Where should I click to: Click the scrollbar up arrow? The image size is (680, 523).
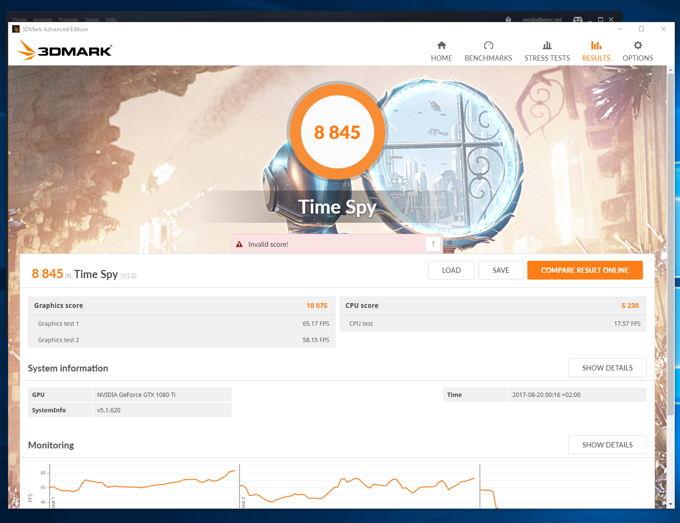670,70
